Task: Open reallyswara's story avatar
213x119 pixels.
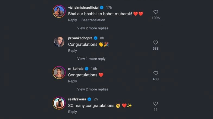Action: pos(59,103)
